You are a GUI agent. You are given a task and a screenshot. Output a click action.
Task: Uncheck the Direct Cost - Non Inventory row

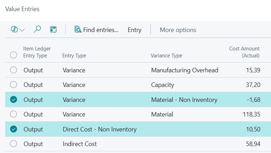click(x=14, y=129)
